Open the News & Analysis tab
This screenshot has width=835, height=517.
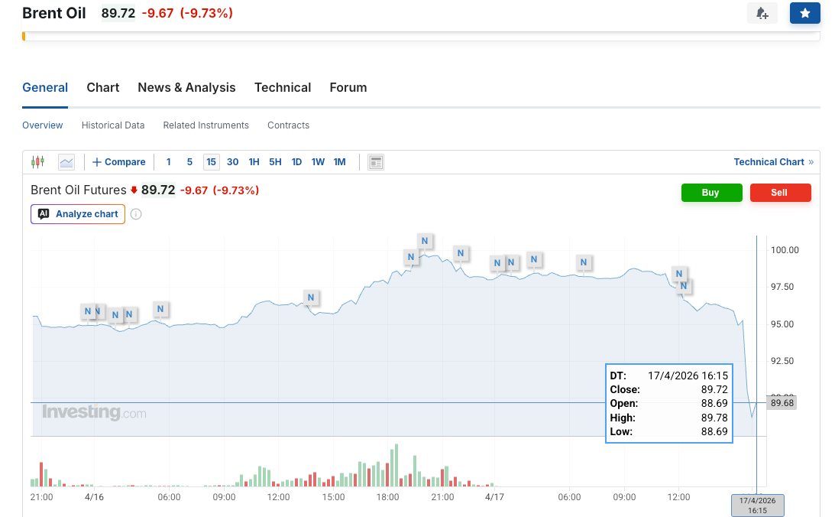[186, 87]
